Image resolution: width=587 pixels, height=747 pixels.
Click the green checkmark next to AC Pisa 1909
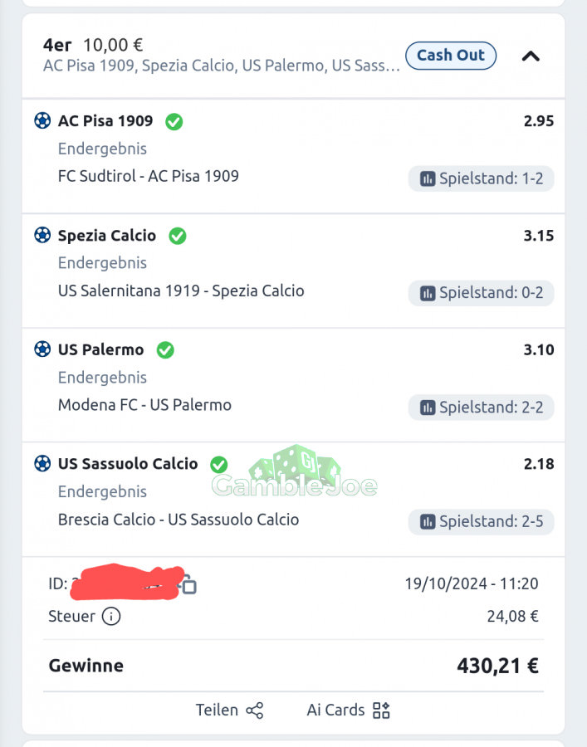click(174, 121)
